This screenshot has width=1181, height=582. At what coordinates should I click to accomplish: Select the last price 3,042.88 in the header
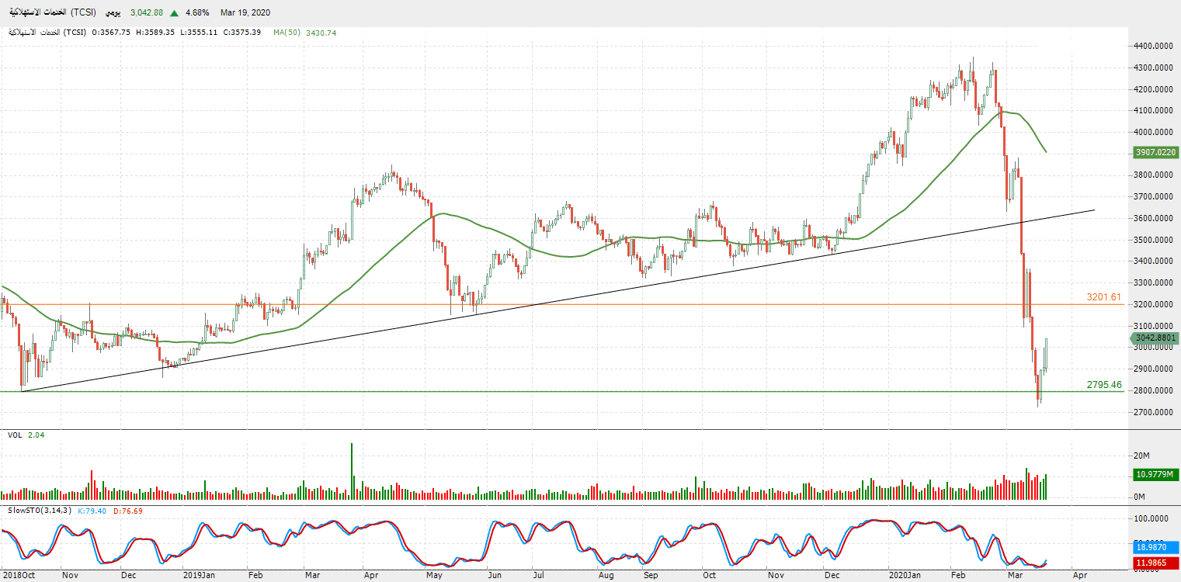[x=147, y=12]
